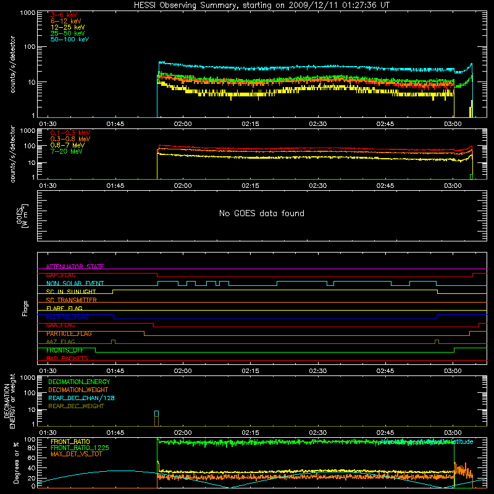The height and width of the screenshot is (494, 494).
Task: Select the SAA_FLAG label
Action: coord(61,325)
